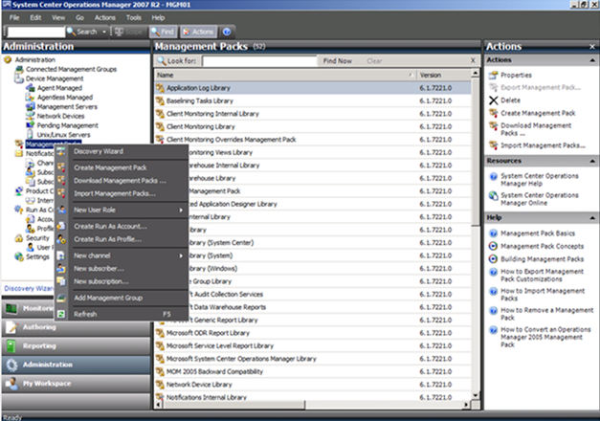Click the list horizontal scrollbar right arrow
600x421 pixels.
(x=466, y=405)
